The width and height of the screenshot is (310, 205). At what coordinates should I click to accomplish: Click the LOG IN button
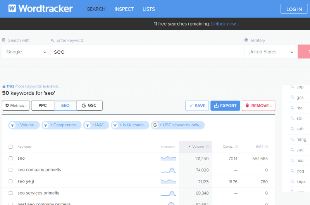pos(294,9)
